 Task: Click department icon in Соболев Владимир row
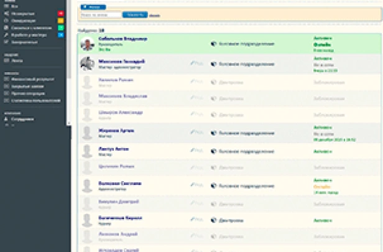214,44
